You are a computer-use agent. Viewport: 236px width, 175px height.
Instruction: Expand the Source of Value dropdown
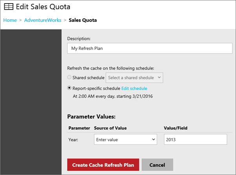point(125,140)
